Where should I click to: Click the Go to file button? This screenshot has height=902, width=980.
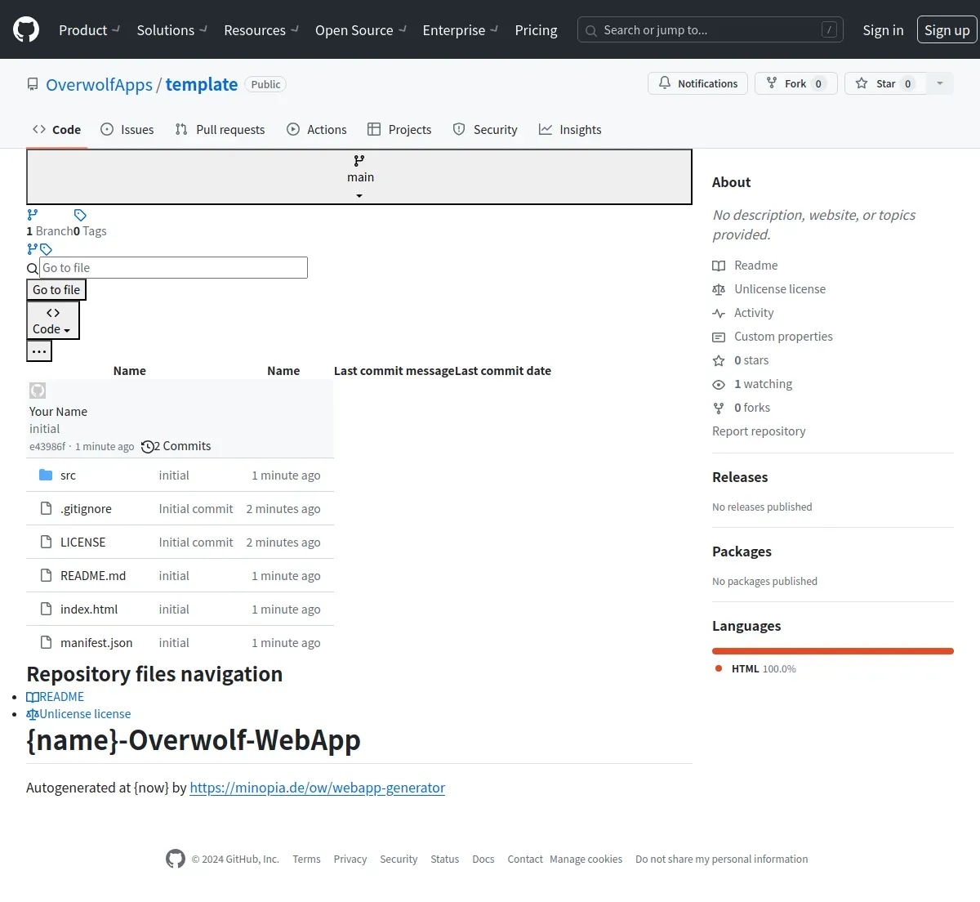click(x=56, y=289)
